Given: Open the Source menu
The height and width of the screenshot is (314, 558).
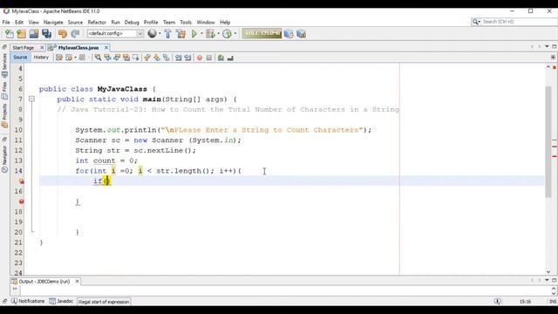Looking at the screenshot, I should pyautogui.click(x=75, y=22).
